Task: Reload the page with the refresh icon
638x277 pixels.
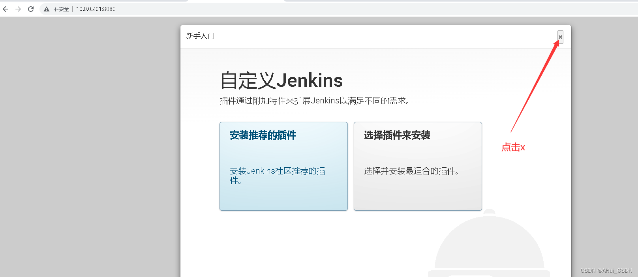Action: tap(31, 9)
